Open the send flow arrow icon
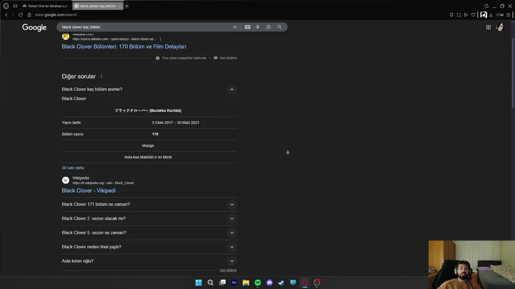The height and width of the screenshot is (289, 515). pos(466,15)
